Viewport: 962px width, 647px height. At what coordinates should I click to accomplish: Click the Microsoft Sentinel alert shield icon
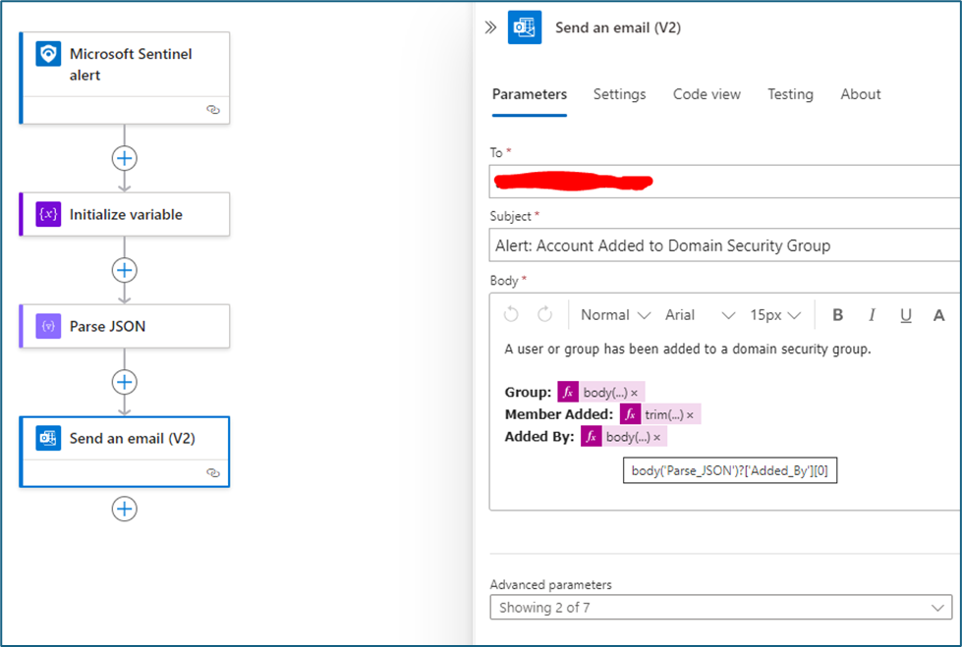48,54
